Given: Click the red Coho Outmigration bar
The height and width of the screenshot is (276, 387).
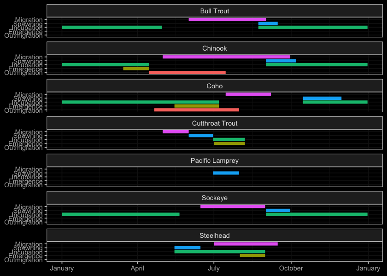Looking at the screenshot, I should point(196,110).
